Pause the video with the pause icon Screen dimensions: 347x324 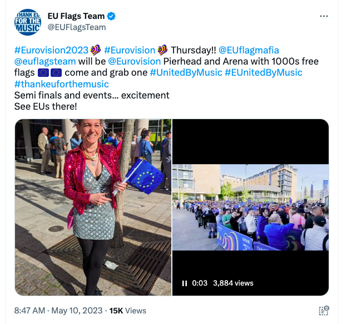pyautogui.click(x=185, y=283)
